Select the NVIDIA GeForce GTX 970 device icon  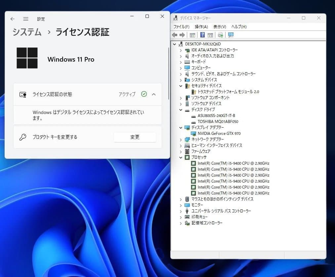tap(194, 134)
